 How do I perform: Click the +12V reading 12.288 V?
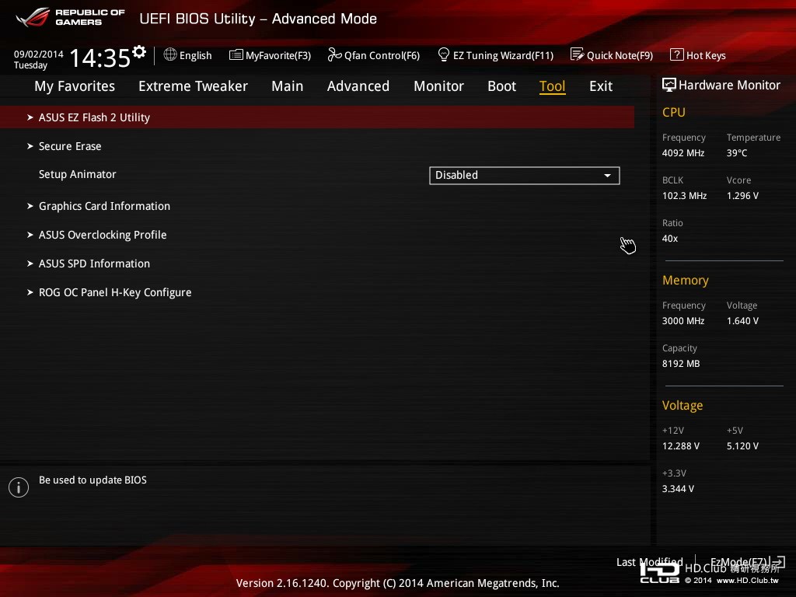point(681,445)
